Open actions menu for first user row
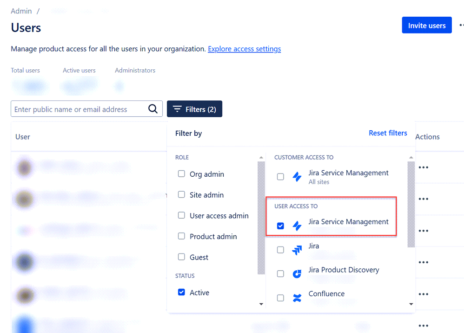 coord(424,167)
